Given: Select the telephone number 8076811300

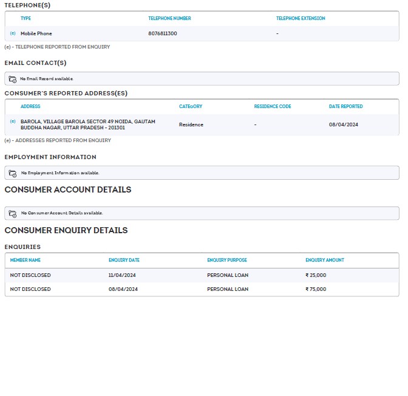Looking at the screenshot, I should pos(162,33).
